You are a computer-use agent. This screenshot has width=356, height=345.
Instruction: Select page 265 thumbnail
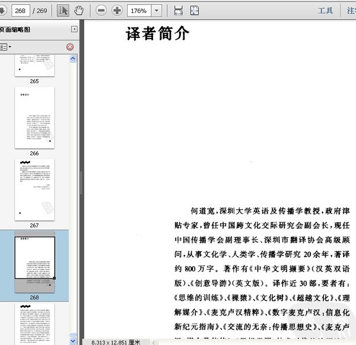(34, 65)
